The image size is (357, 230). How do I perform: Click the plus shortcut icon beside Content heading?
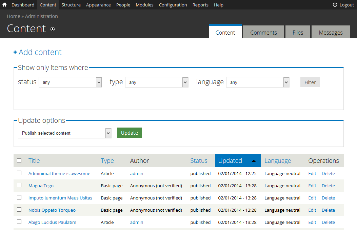point(53,29)
